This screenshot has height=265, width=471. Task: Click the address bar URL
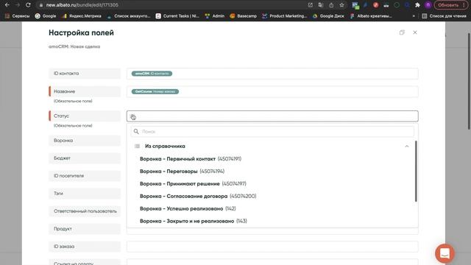click(82, 5)
